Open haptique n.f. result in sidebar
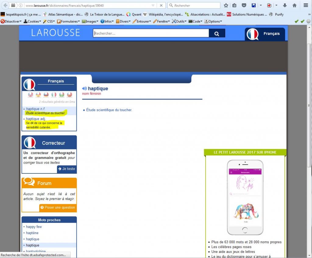Viewport: 312px width, 258px height. 36,109
